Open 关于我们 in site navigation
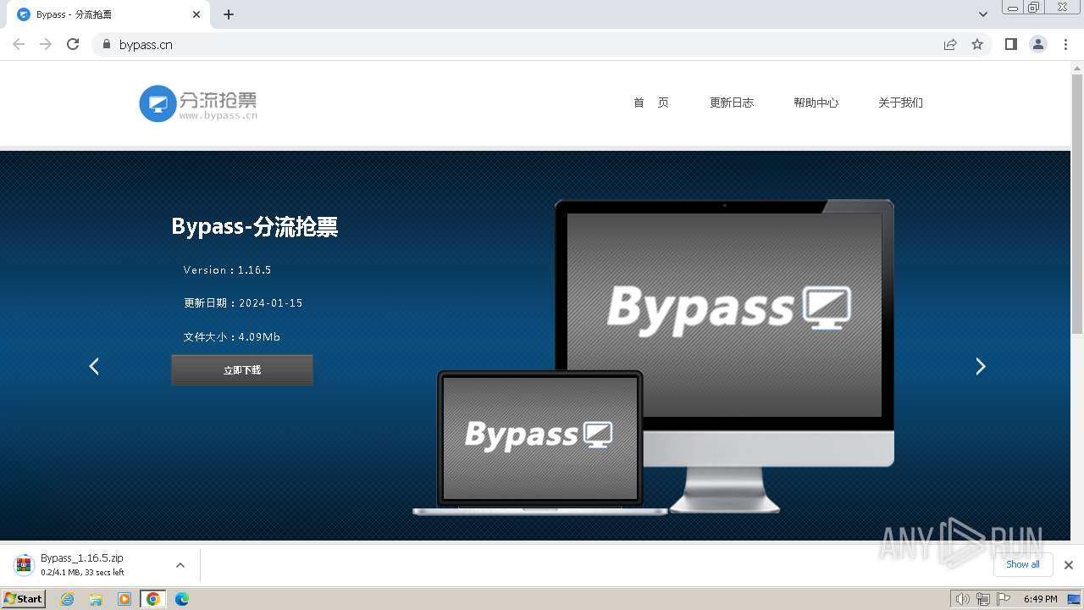Screen dimensions: 1084x610 pyautogui.click(x=900, y=103)
